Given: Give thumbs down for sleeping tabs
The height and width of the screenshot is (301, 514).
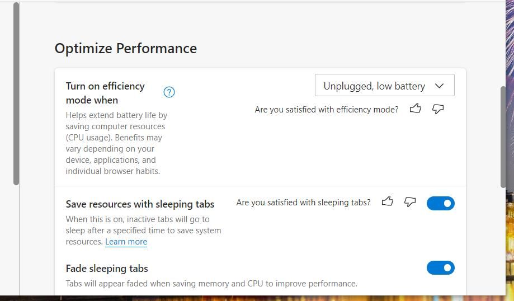Looking at the screenshot, I should [410, 201].
